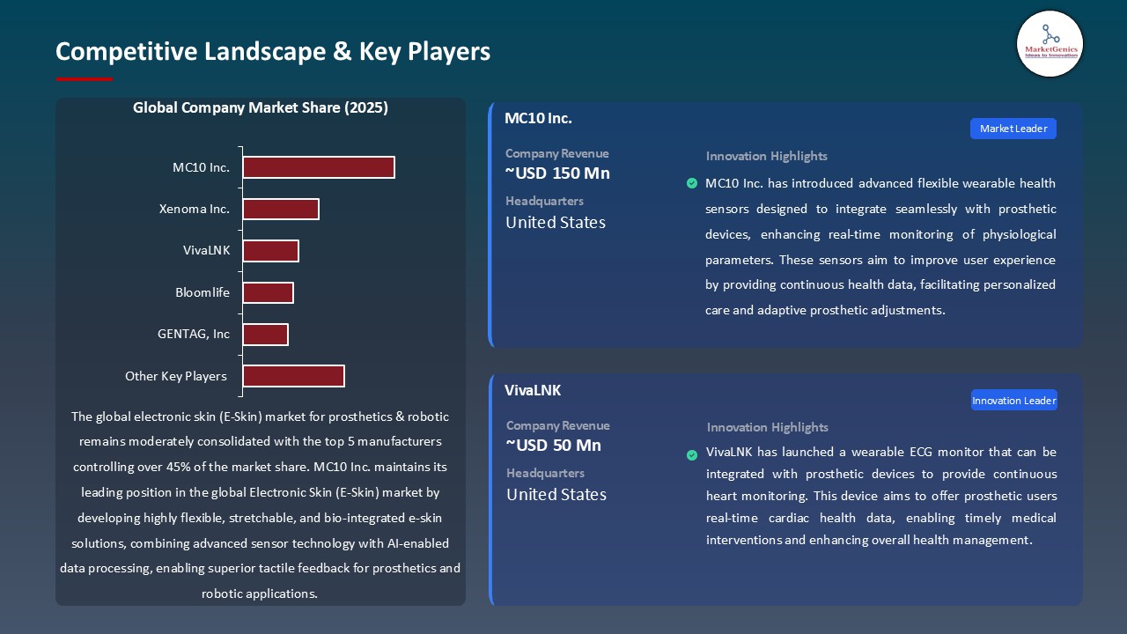Open the Global Company Market Share chart title

pos(261,107)
